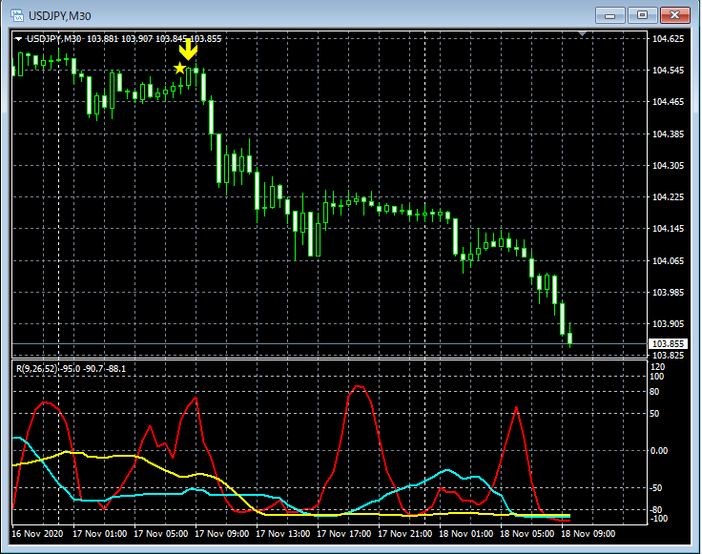Click the R(9,26,52) indicator label
702x554 pixels.
click(37, 369)
